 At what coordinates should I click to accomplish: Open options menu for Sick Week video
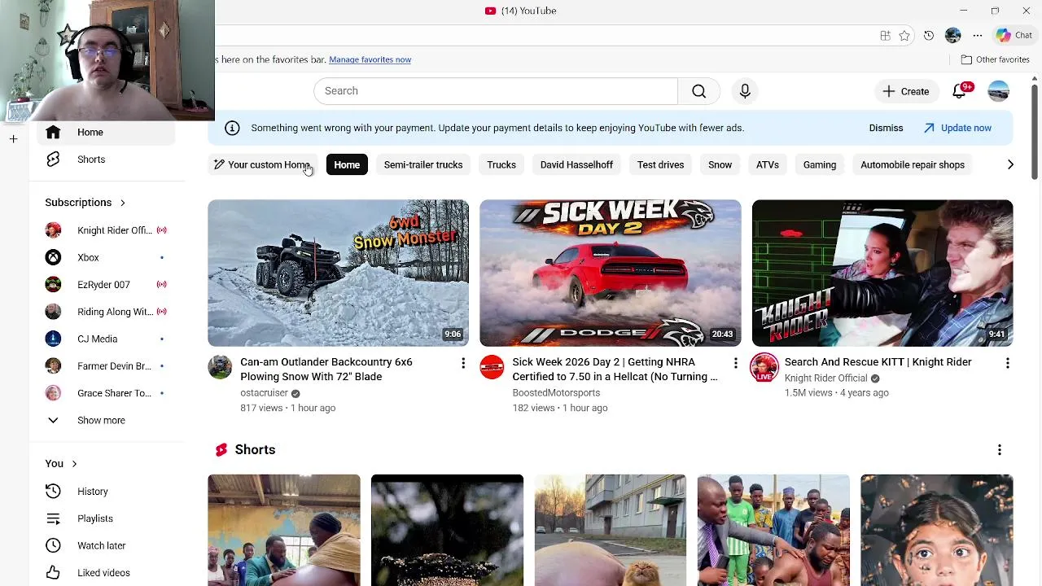[x=735, y=363]
